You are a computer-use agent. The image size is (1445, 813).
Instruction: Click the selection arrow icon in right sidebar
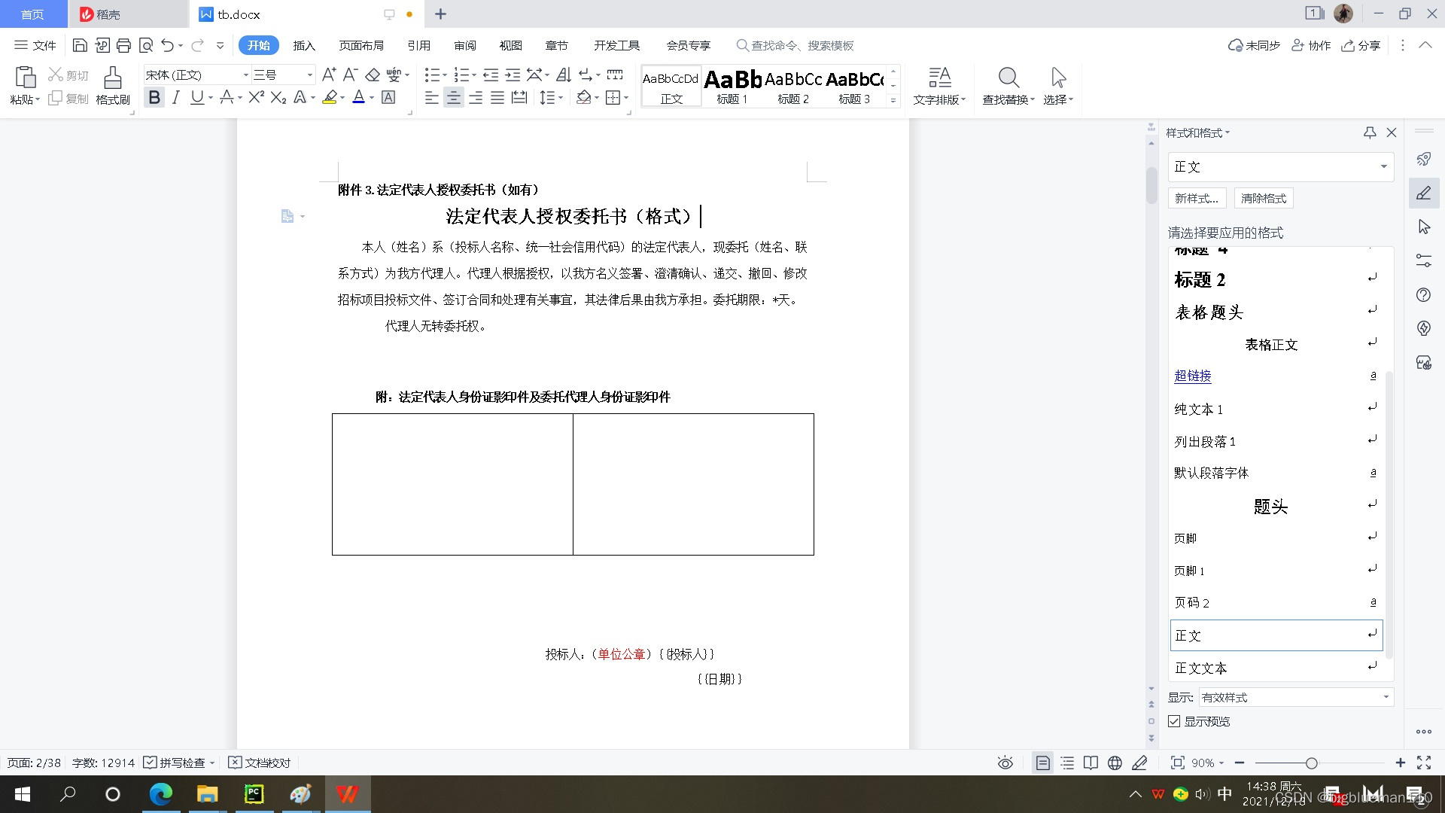click(1423, 227)
